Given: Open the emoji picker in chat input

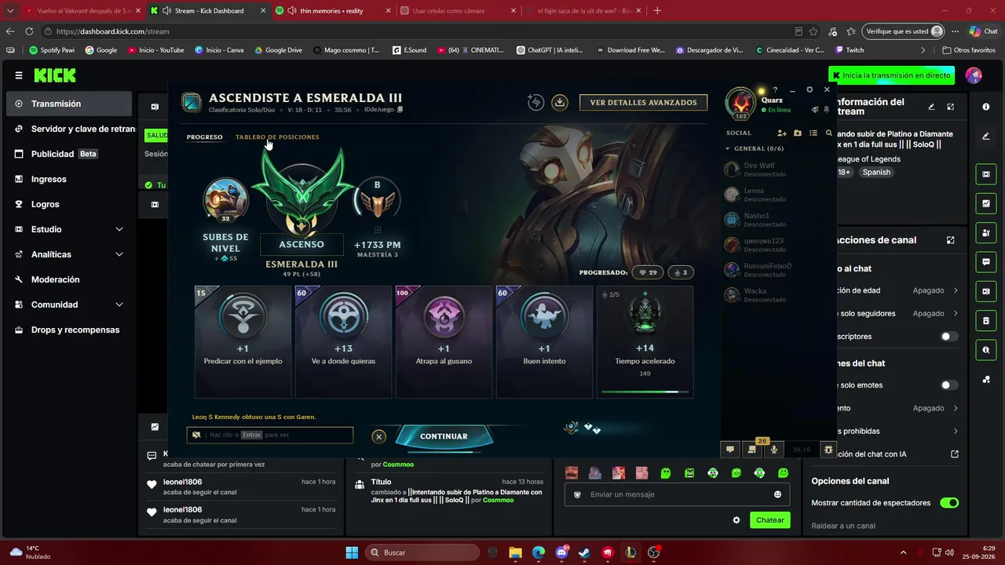Looking at the screenshot, I should (777, 494).
